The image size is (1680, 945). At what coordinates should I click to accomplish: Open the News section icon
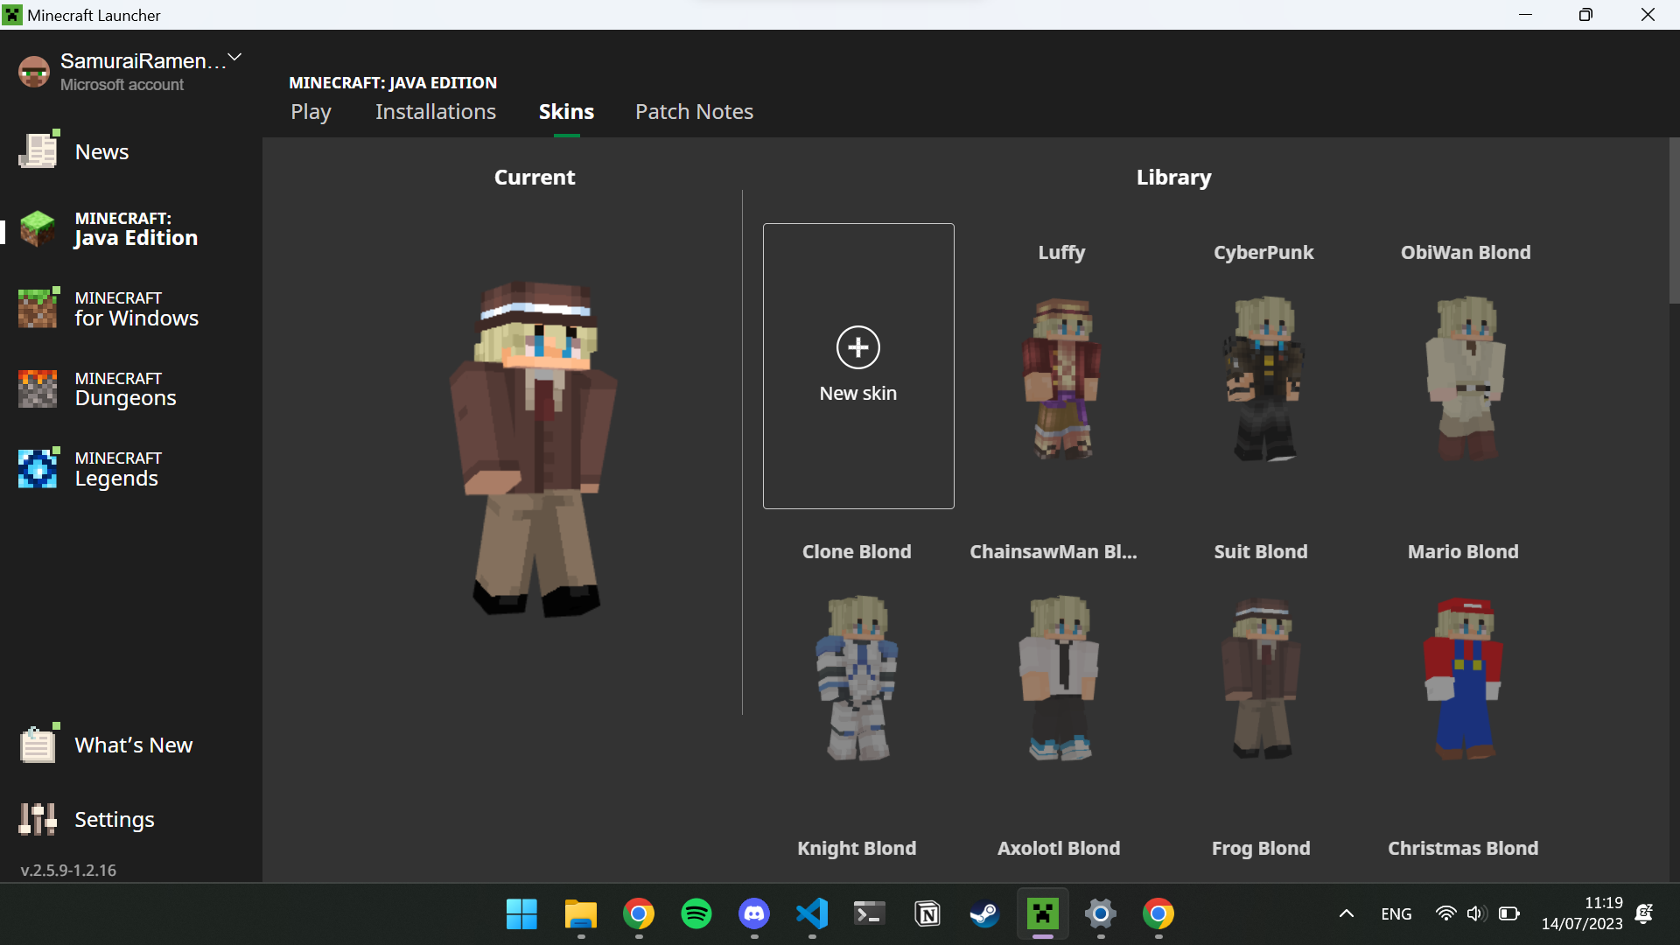pos(38,150)
